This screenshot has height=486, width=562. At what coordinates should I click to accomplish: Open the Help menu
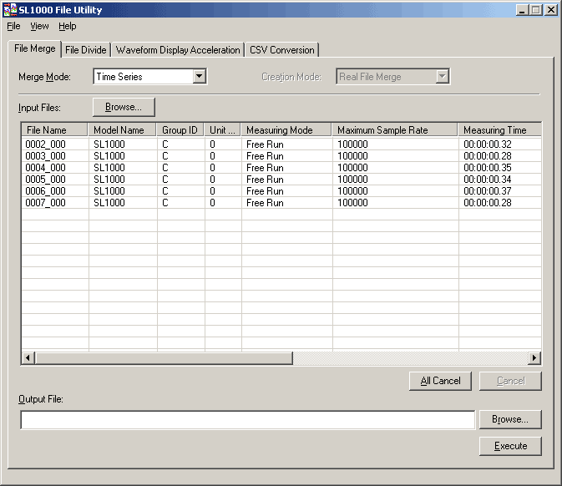click(68, 26)
